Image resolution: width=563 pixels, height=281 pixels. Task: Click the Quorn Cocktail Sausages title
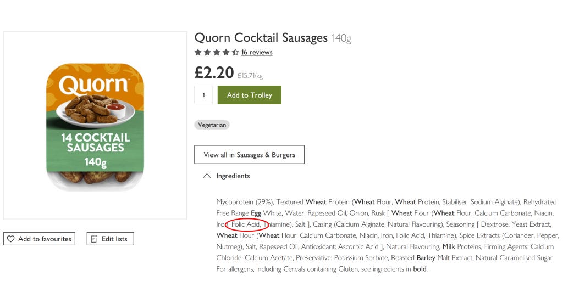tap(261, 38)
